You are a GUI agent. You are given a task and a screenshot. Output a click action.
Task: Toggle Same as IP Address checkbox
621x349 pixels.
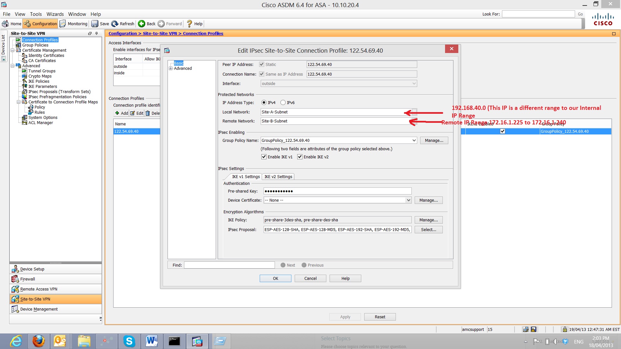[x=262, y=74]
